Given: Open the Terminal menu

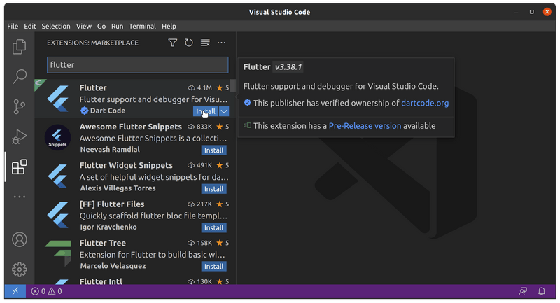Looking at the screenshot, I should click(x=142, y=26).
